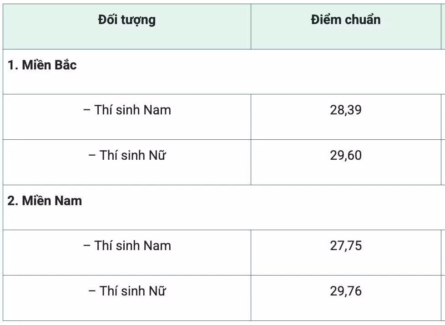The width and height of the screenshot is (445, 325).
Task: Select the score 29,76 cell
Action: tap(346, 298)
